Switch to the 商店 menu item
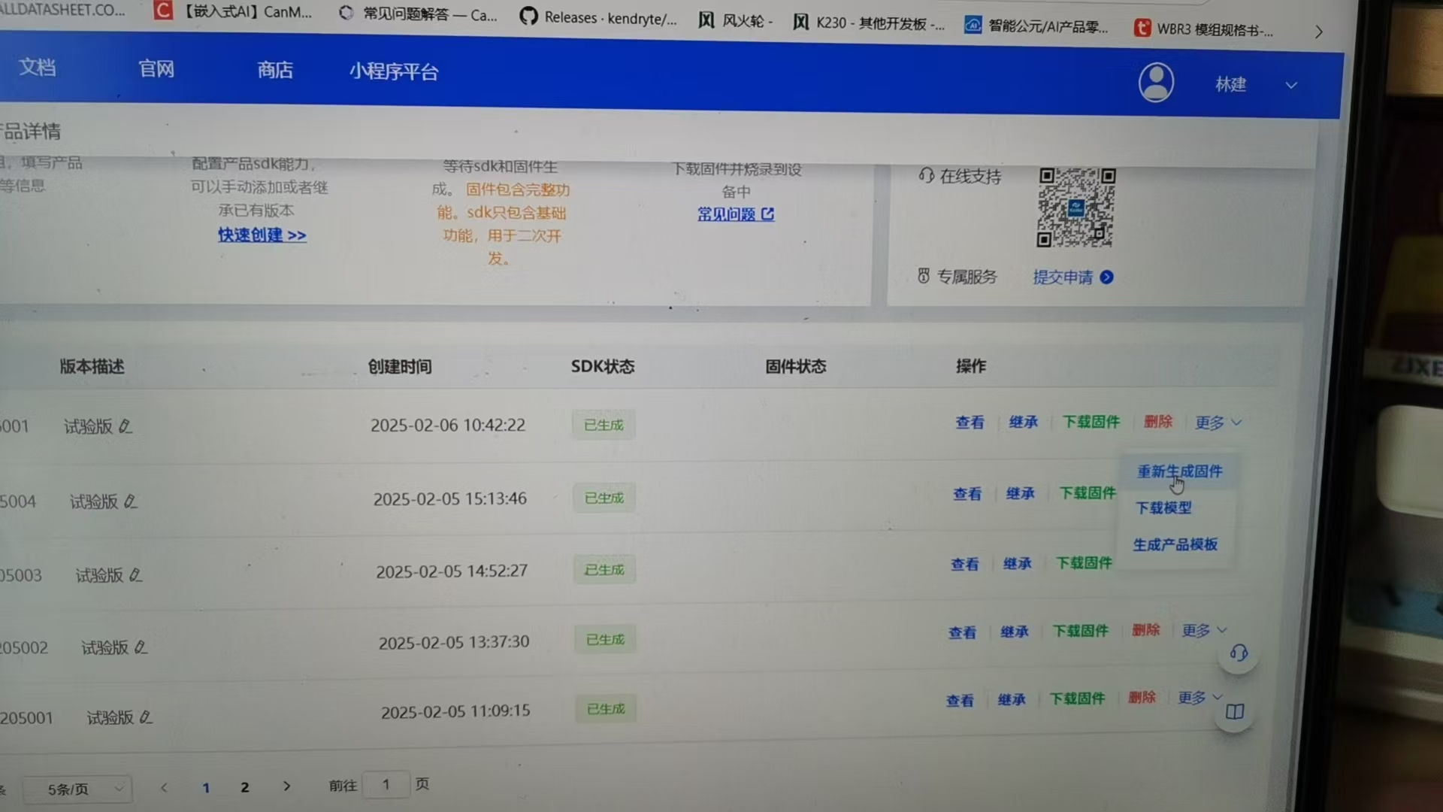This screenshot has width=1443, height=812. (x=274, y=70)
